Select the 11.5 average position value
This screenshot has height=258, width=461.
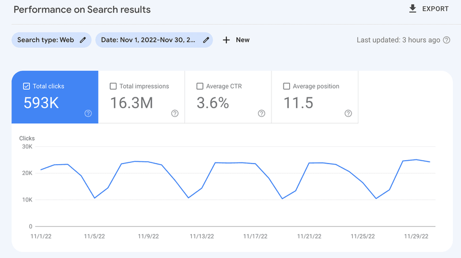point(298,103)
